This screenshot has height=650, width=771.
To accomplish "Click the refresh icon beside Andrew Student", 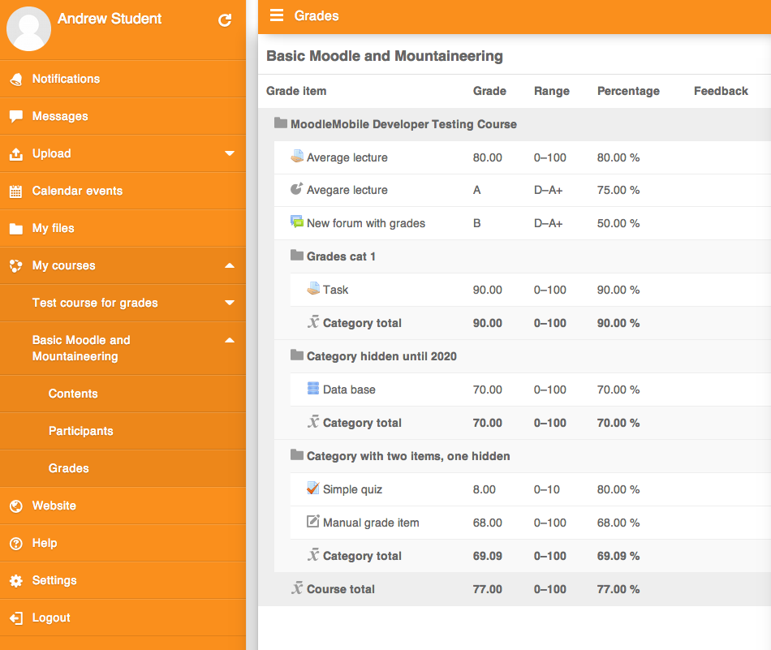I will click(x=225, y=20).
